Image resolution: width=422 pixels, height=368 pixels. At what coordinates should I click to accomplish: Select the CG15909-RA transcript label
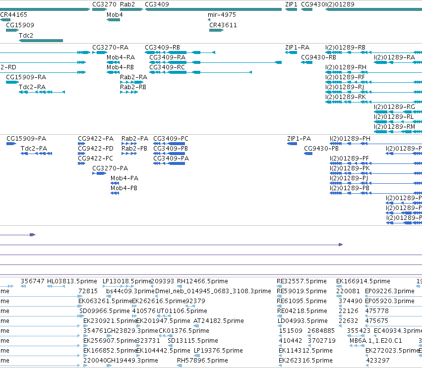click(26, 77)
